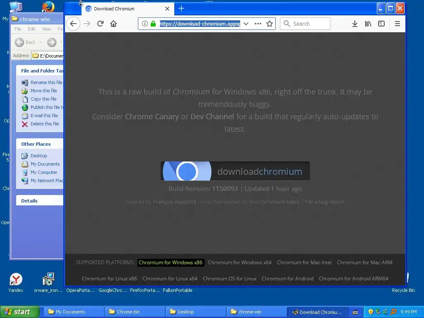Click the Firefox forward arrow

coord(87,24)
